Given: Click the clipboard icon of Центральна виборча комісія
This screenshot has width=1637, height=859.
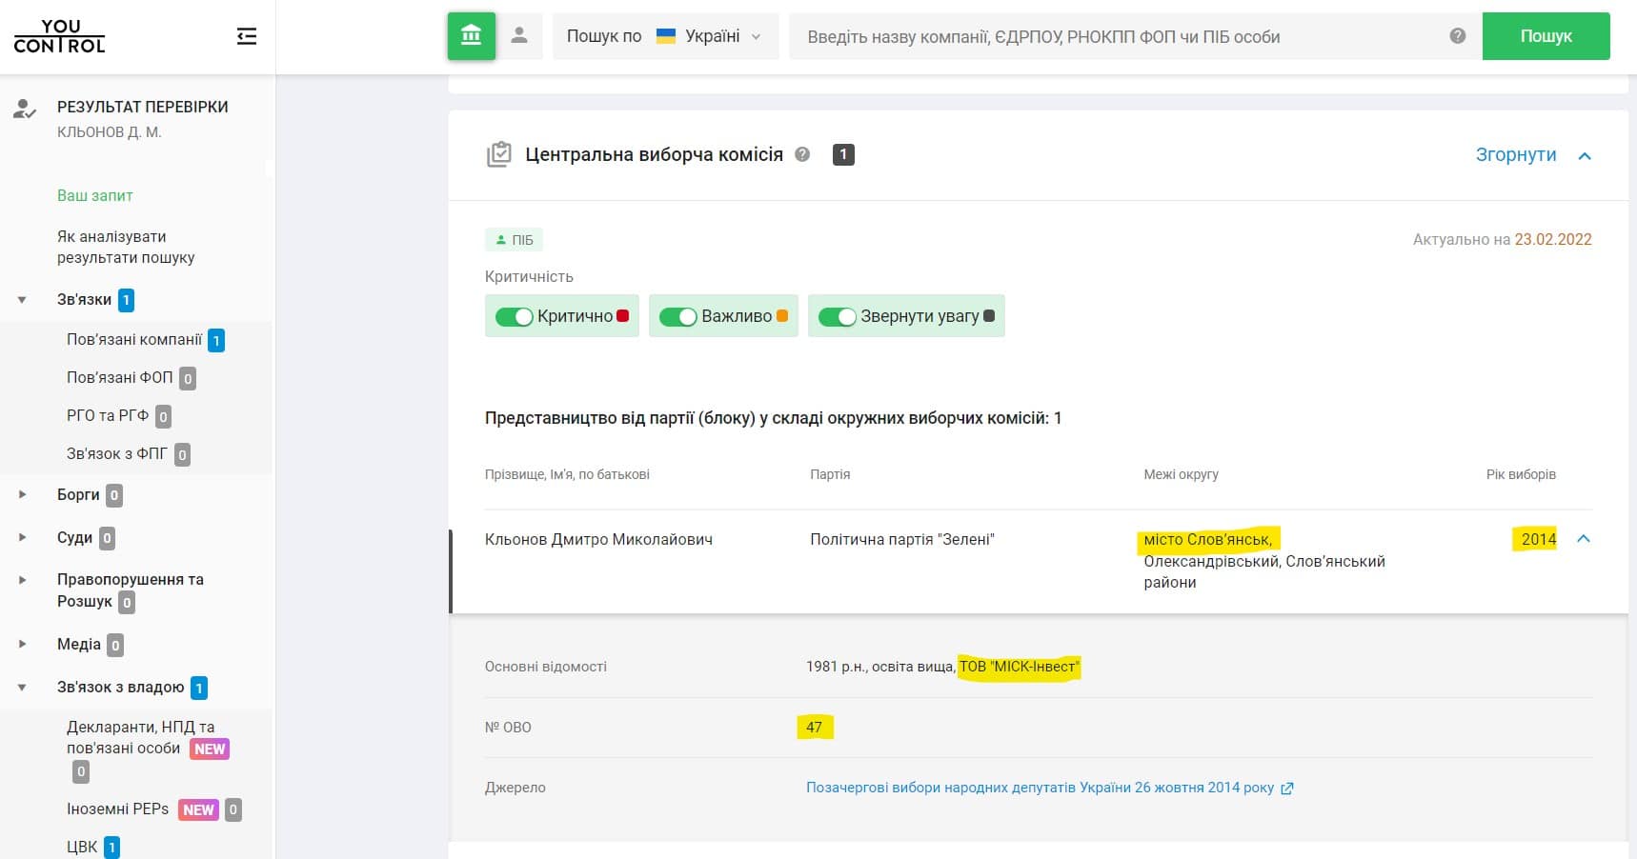Looking at the screenshot, I should tap(498, 154).
